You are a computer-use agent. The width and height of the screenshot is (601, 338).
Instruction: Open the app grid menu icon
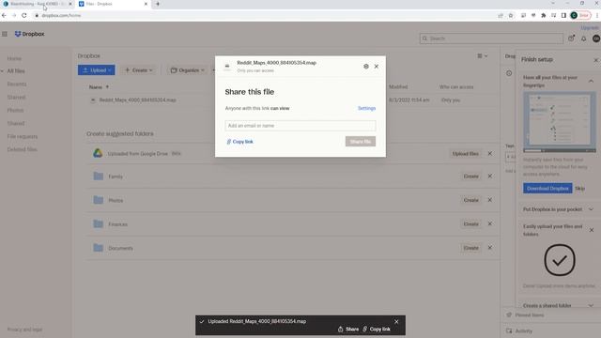5,34
